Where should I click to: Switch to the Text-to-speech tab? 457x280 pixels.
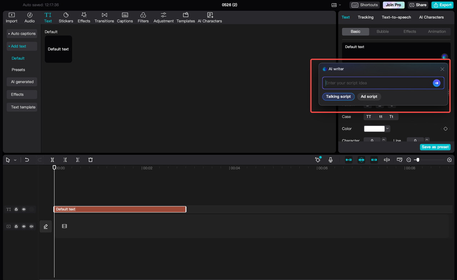click(396, 17)
